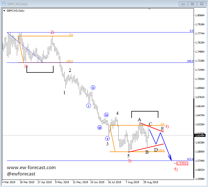Click the 423.6 Fibonacci level label
The image size is (208, 187).
coord(190,159)
